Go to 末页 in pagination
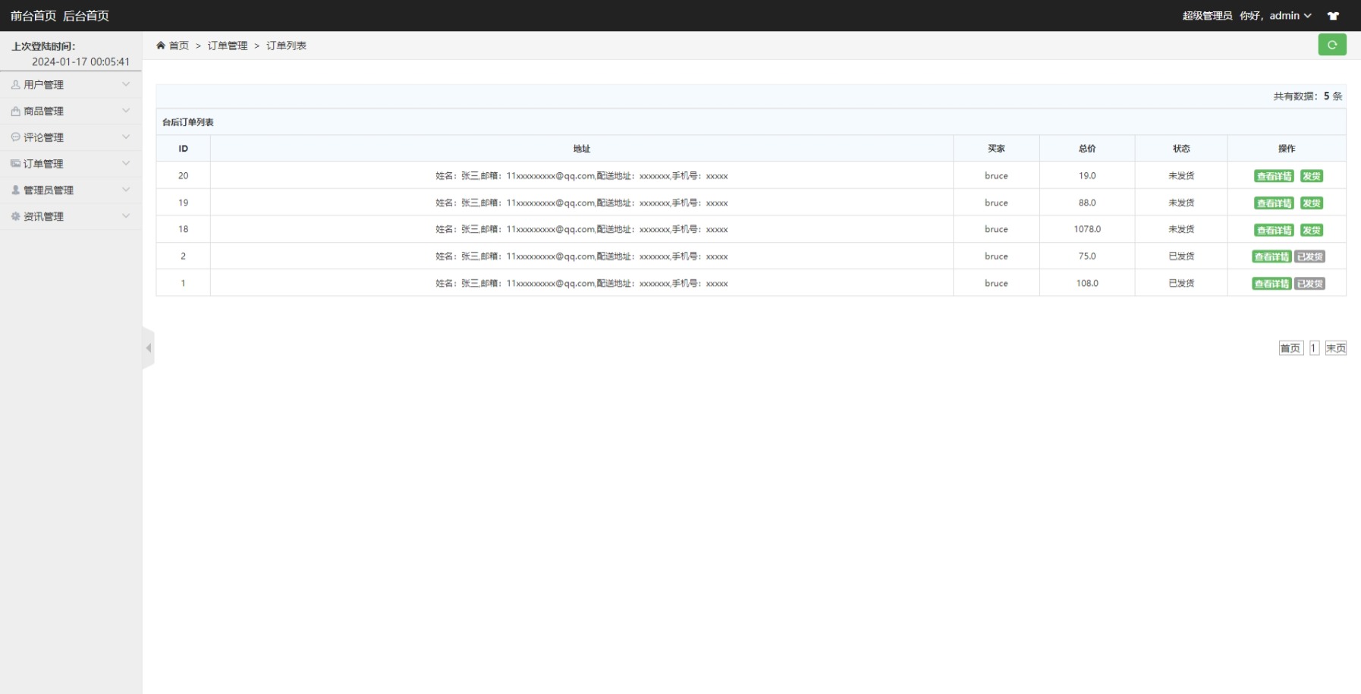Image resolution: width=1361 pixels, height=694 pixels. click(1336, 348)
